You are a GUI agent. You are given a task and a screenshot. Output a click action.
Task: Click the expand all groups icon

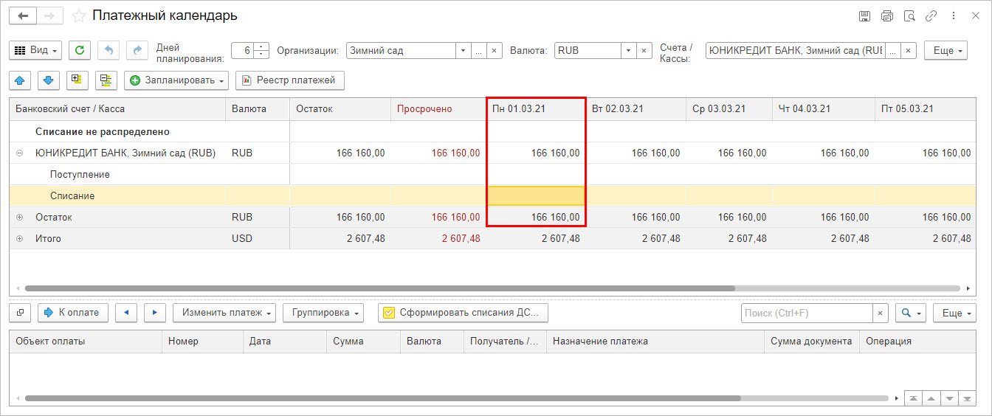point(77,80)
